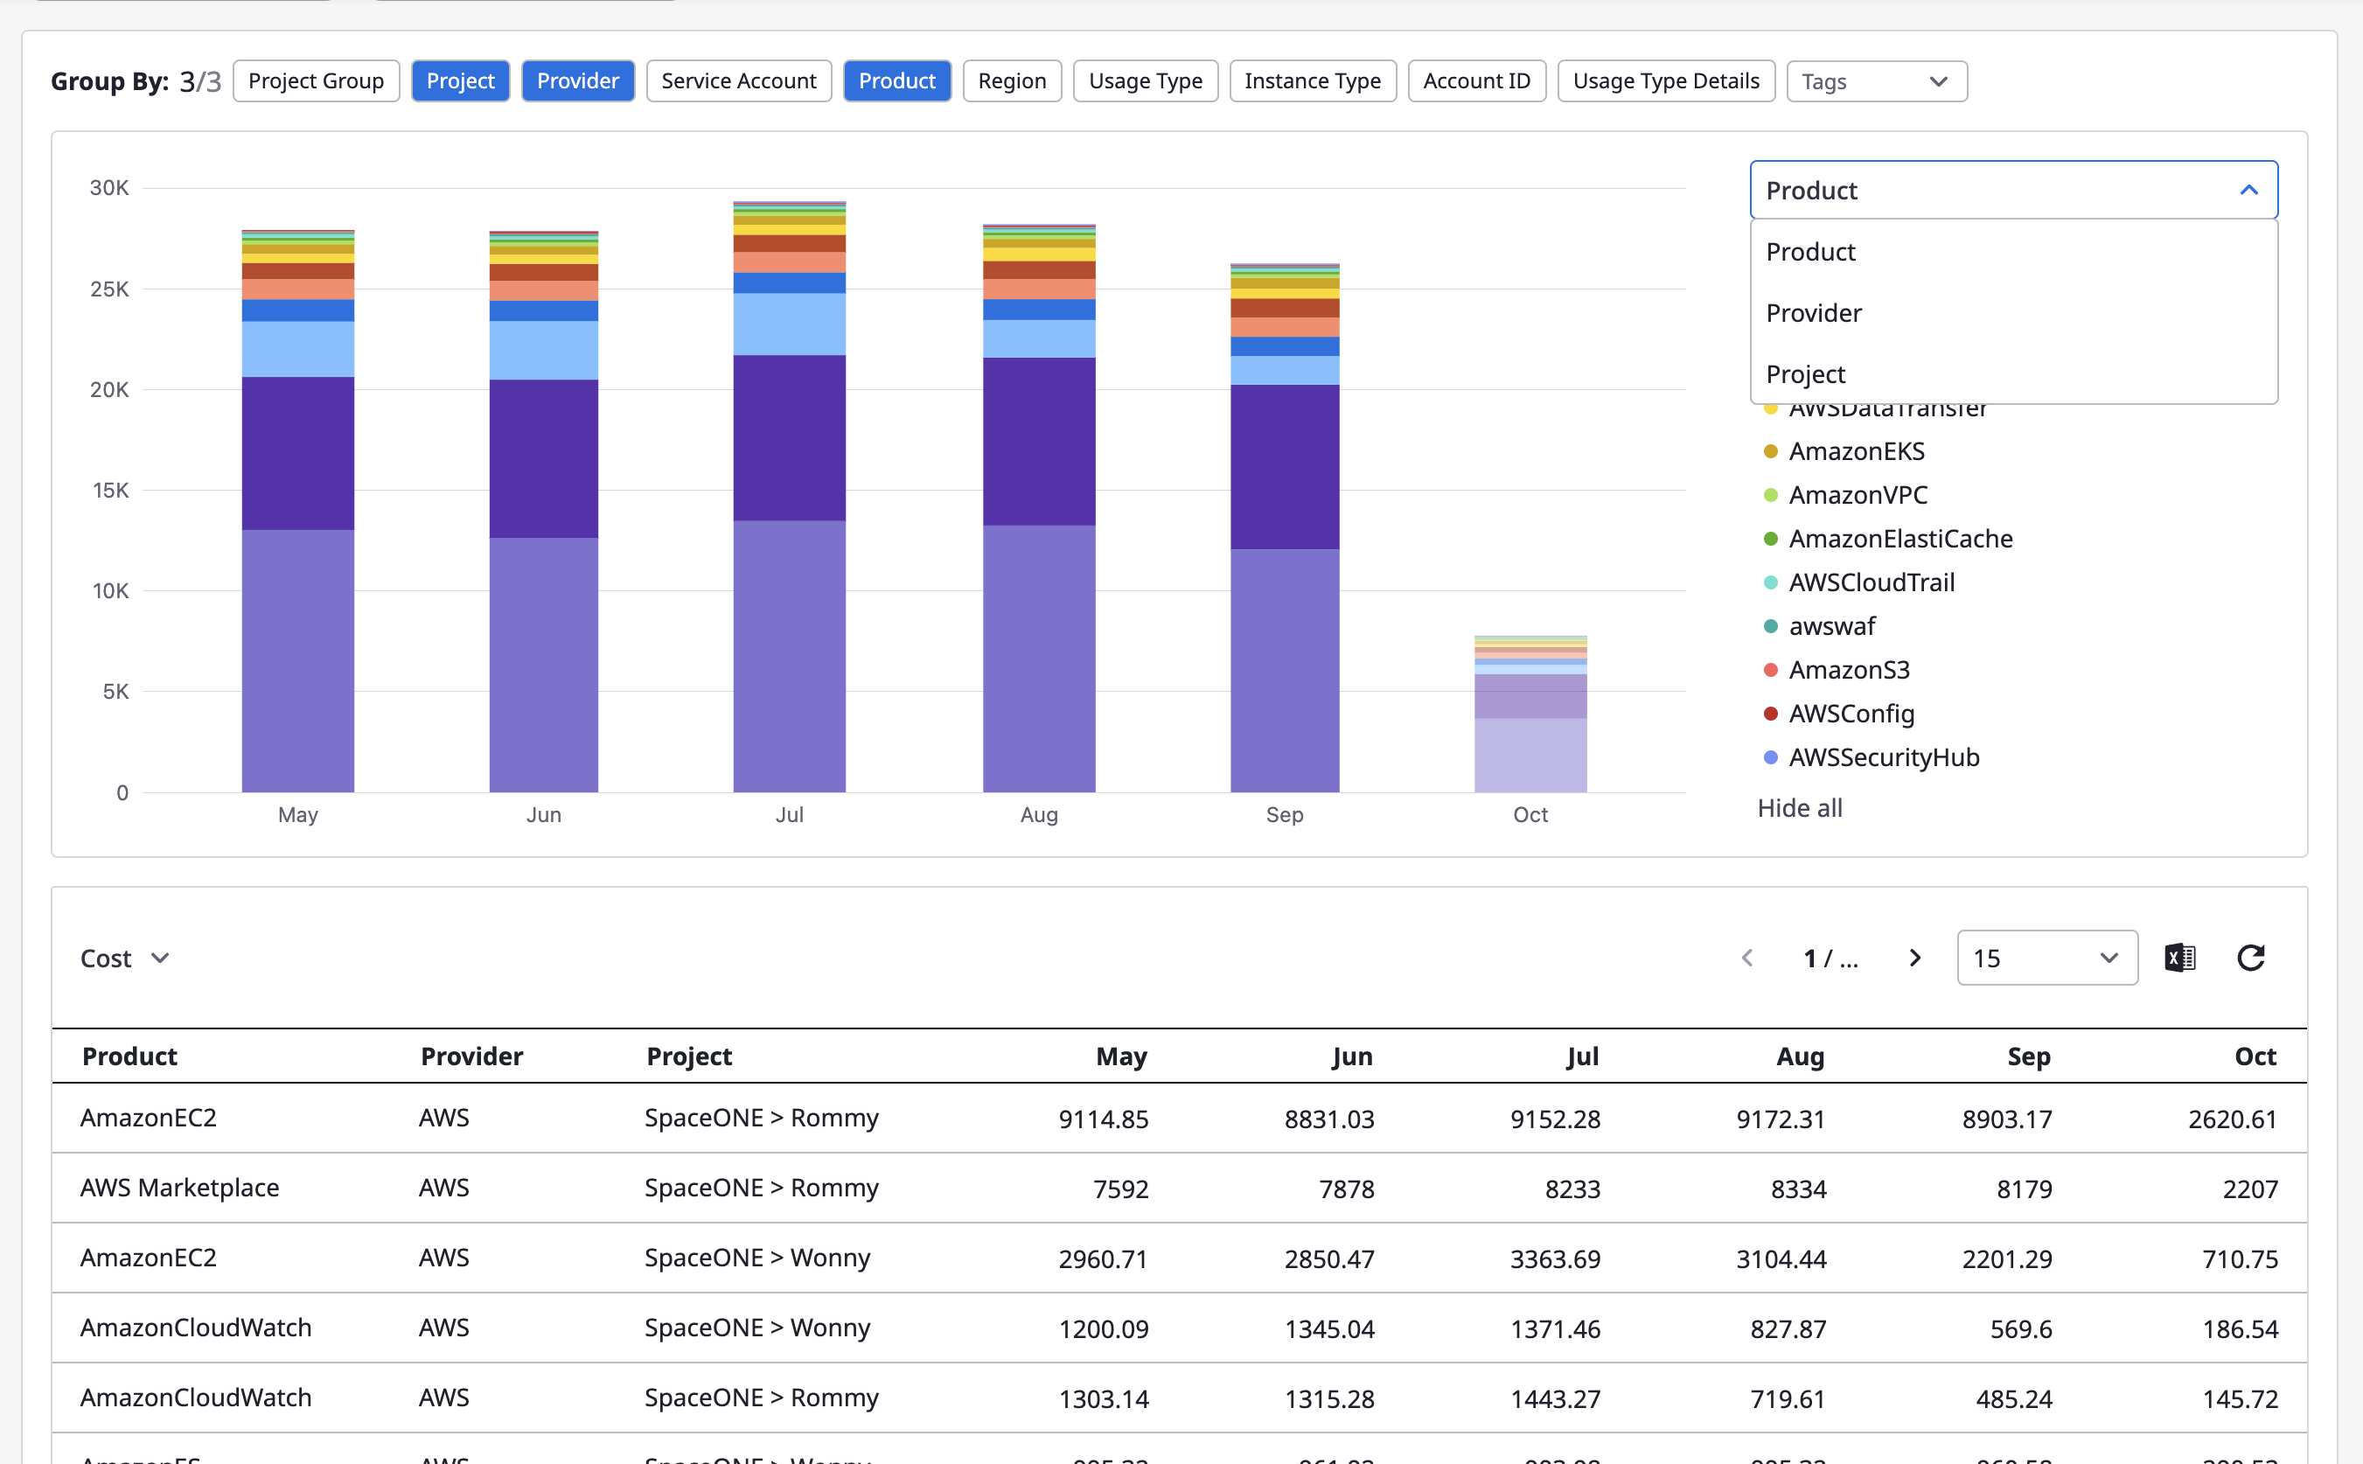Choose Product option in dropdown list
Screen dimensions: 2363x1464
(x=2013, y=252)
